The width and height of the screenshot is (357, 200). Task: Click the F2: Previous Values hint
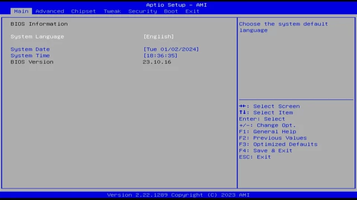273,138
